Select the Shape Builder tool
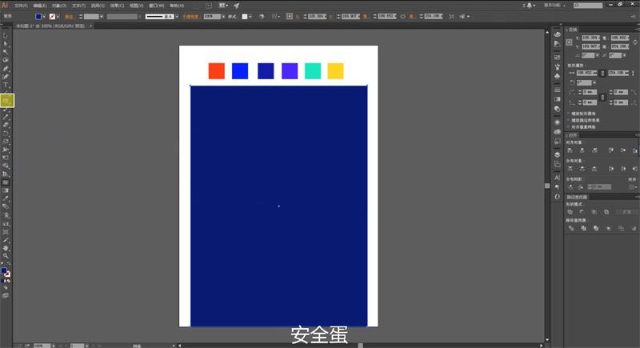The width and height of the screenshot is (640, 348). pyautogui.click(x=6, y=166)
